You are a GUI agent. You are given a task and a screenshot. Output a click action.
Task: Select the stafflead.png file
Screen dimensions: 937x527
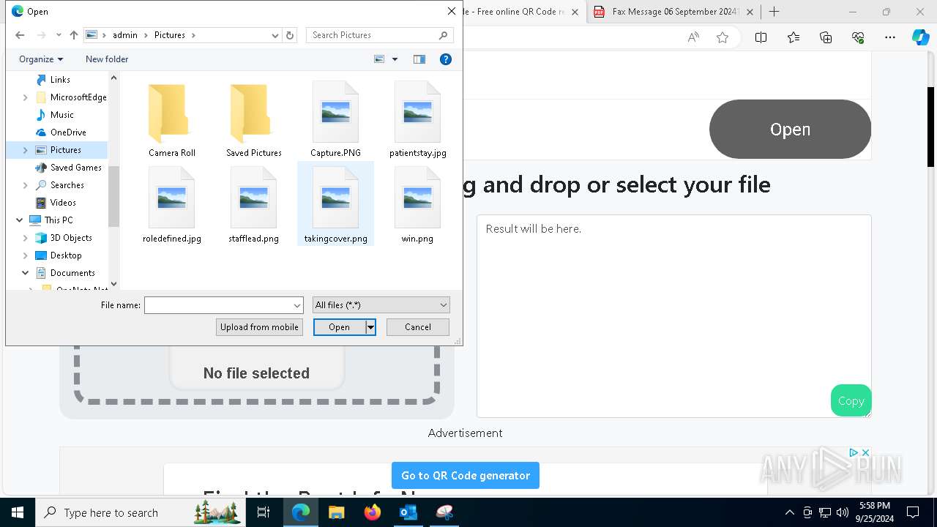point(254,205)
